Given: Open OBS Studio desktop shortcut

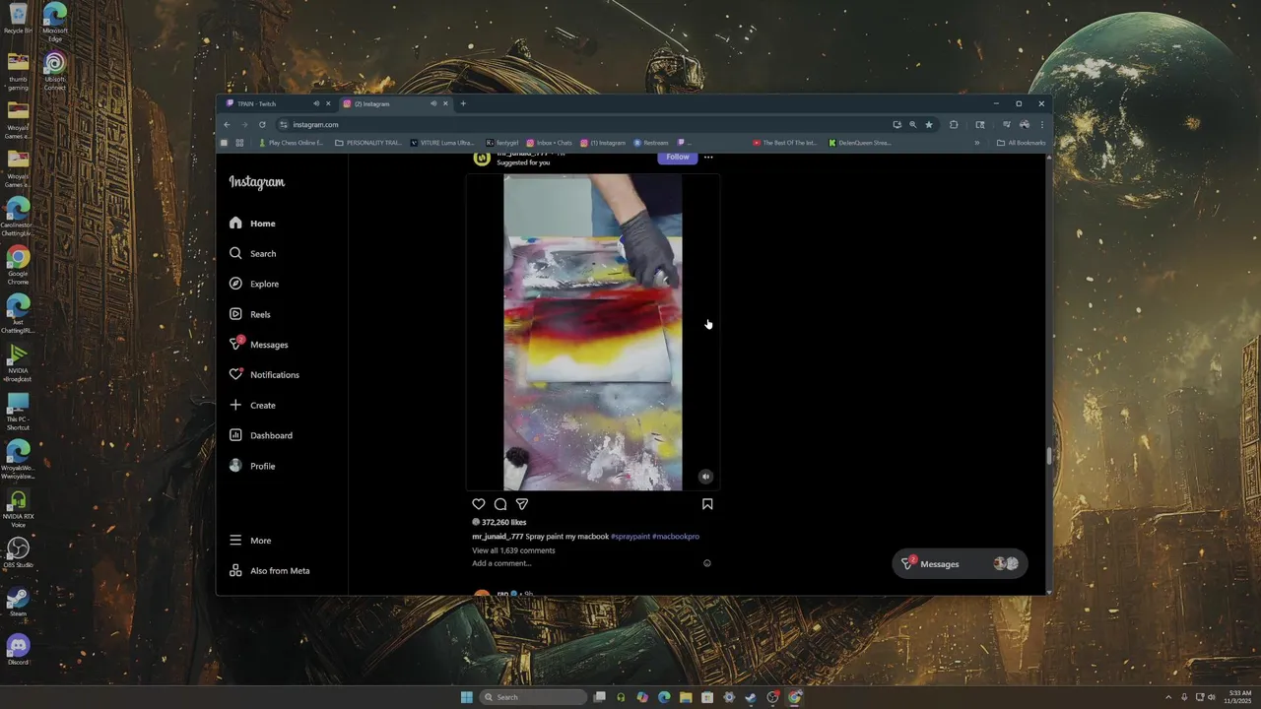Looking at the screenshot, I should [x=18, y=551].
